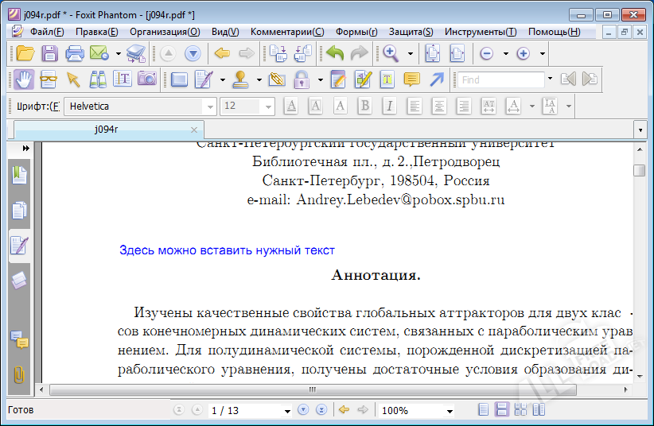The width and height of the screenshot is (654, 426).
Task: Open the Attachments paperclip panel
Action: point(19,374)
